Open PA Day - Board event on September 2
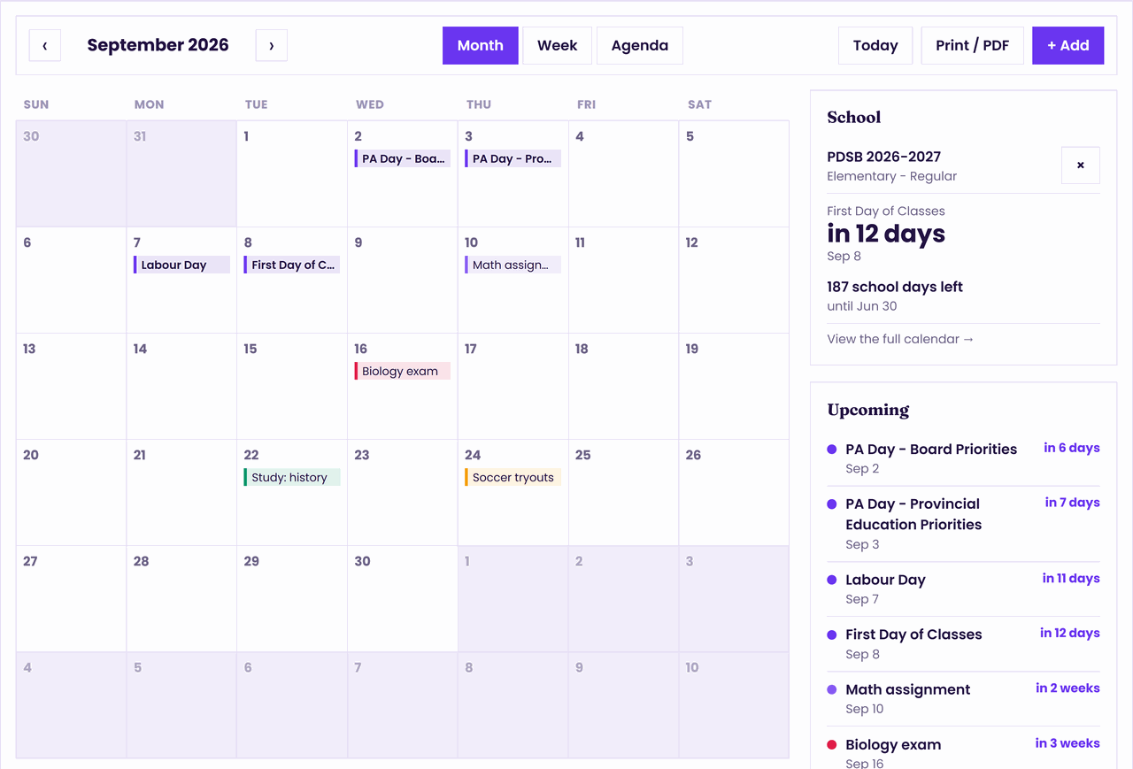This screenshot has width=1133, height=769. tap(403, 158)
